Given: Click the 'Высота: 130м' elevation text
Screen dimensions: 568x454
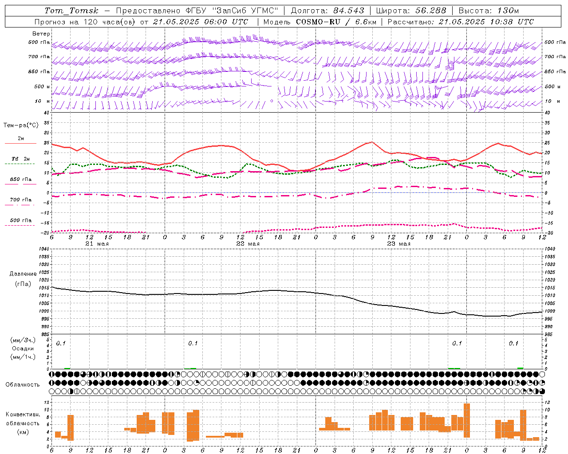Looking at the screenshot, I should (x=489, y=11).
